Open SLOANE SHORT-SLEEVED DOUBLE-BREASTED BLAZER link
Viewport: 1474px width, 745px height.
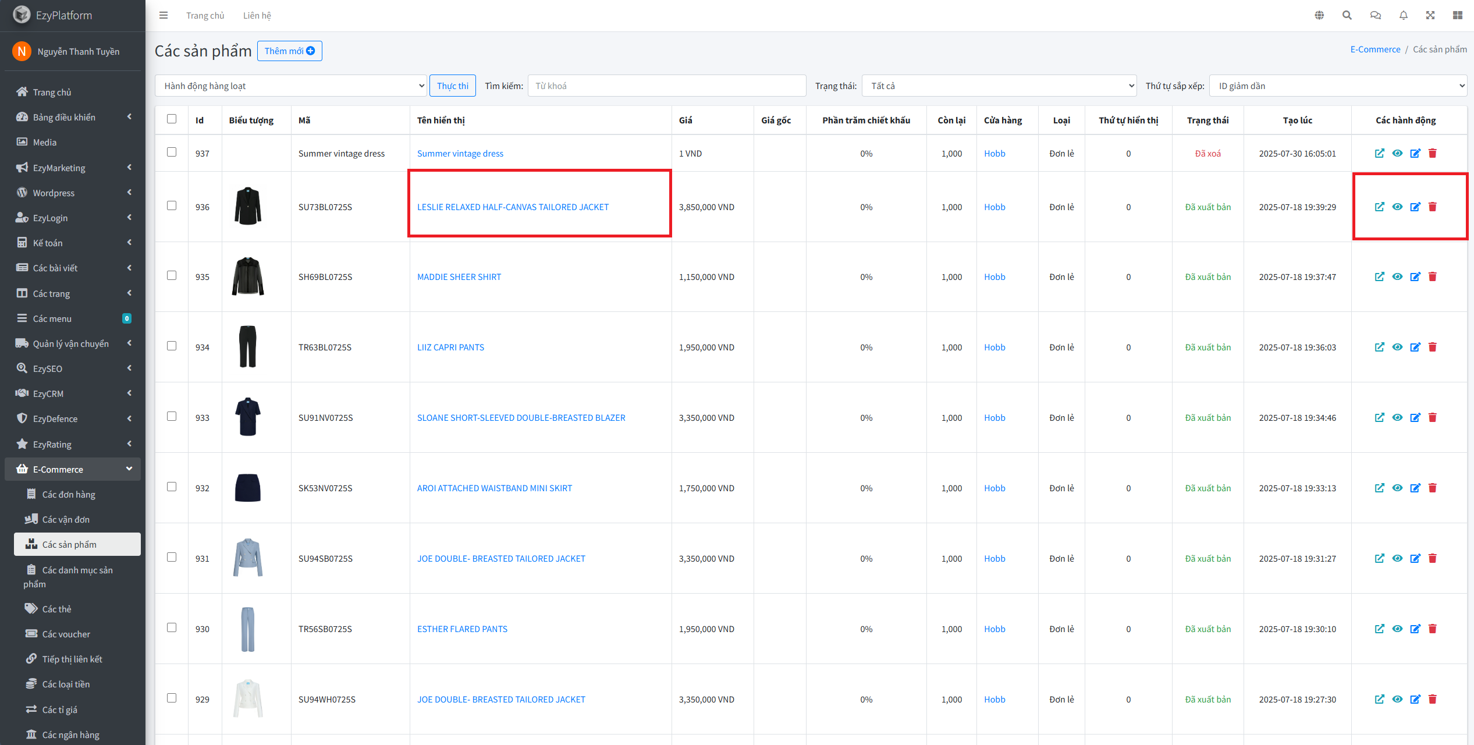click(521, 418)
